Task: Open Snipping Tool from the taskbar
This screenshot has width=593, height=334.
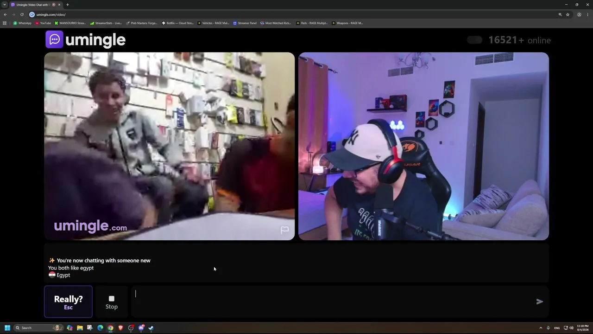Action: point(90,328)
